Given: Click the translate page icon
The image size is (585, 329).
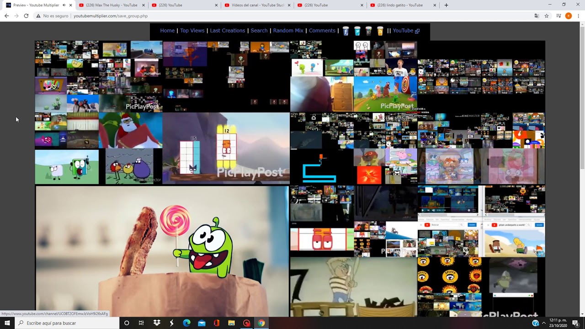Looking at the screenshot, I should pos(537,16).
